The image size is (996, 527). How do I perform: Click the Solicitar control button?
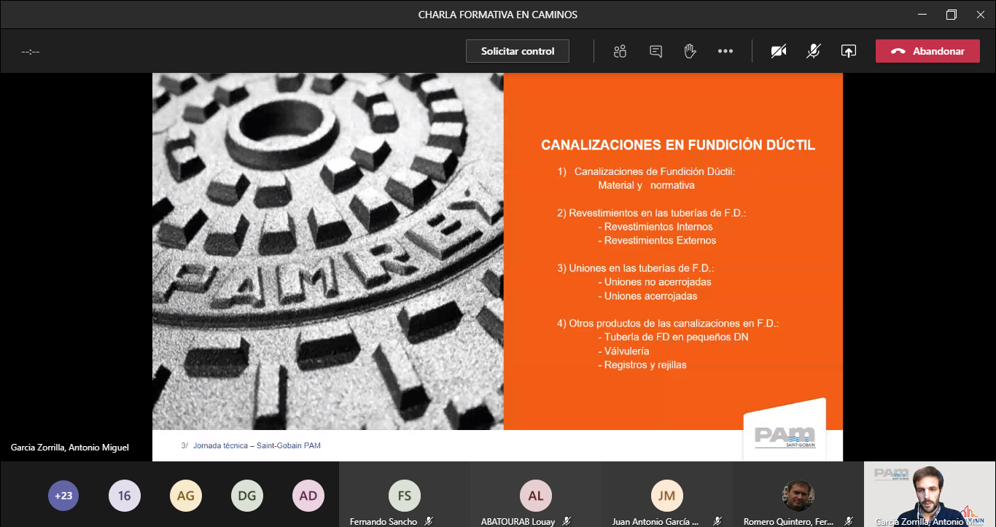pyautogui.click(x=518, y=51)
